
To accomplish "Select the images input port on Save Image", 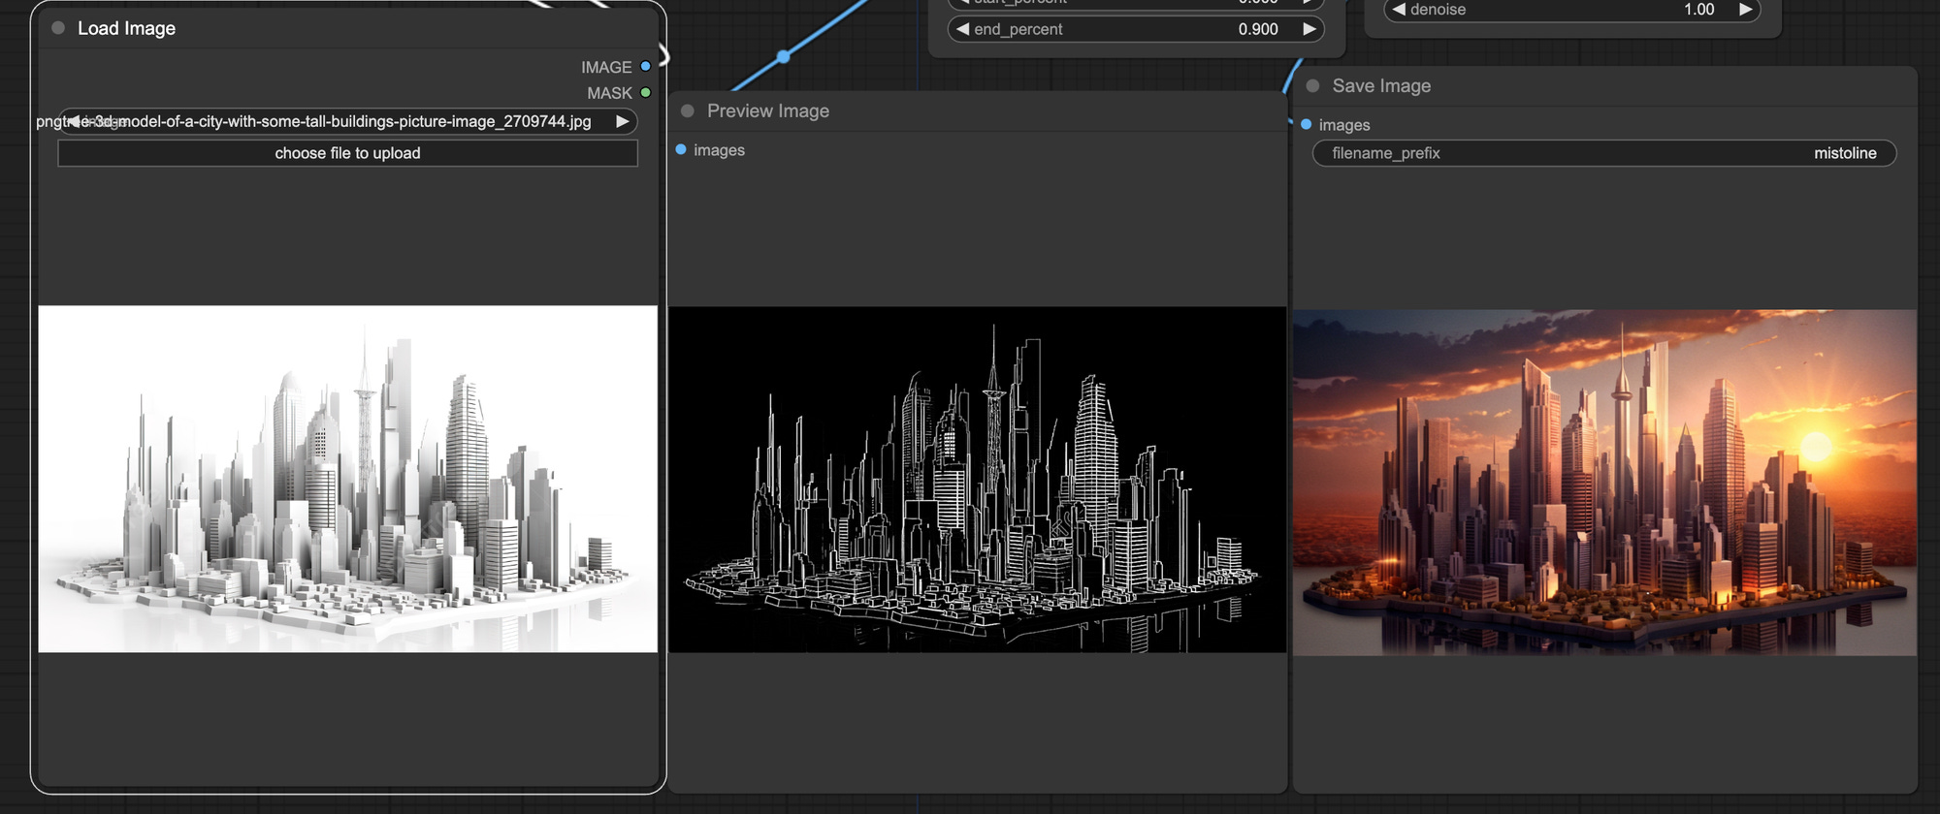I will pyautogui.click(x=1307, y=125).
